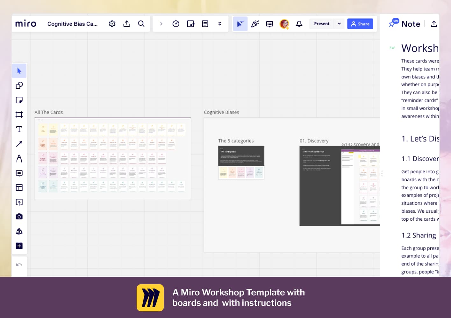Open the Templates tool

coord(19,188)
